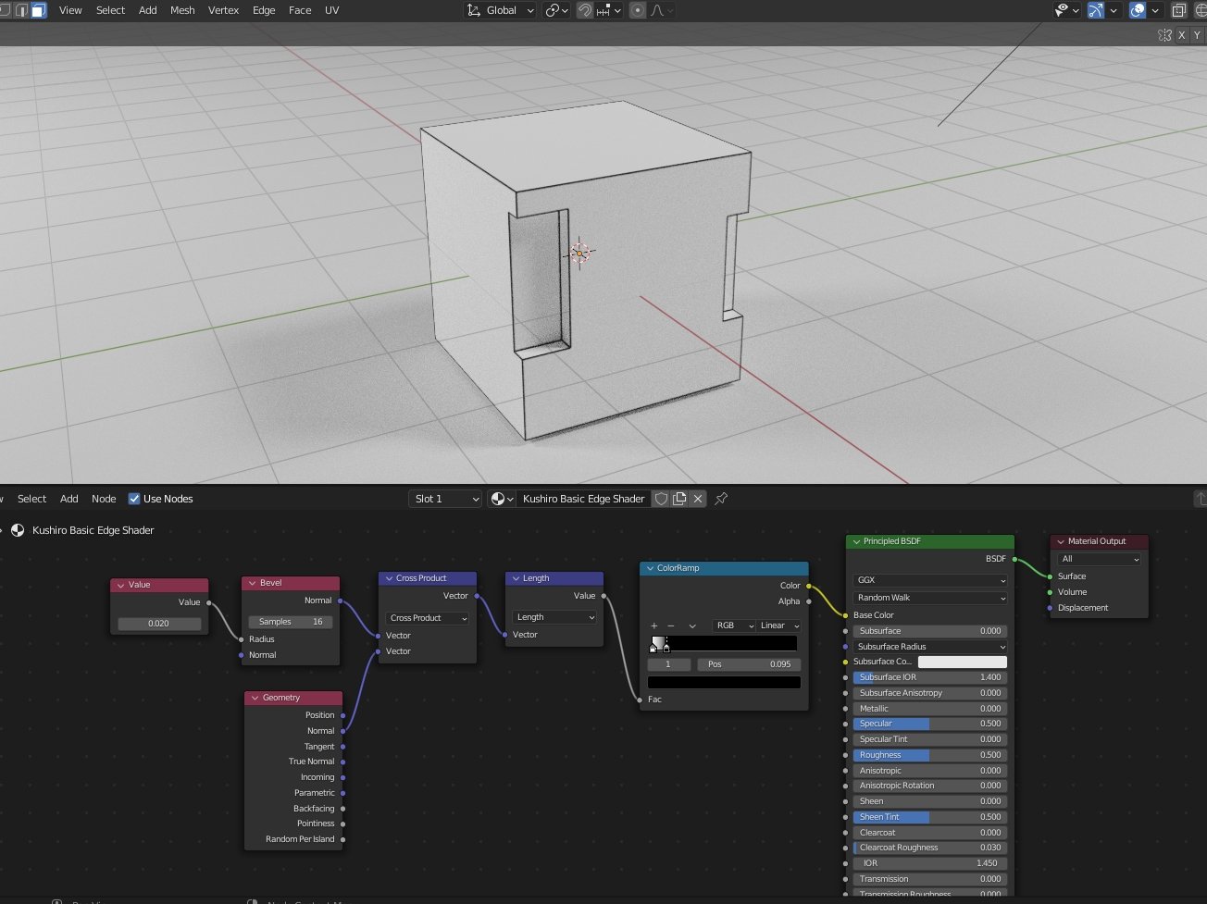Image resolution: width=1207 pixels, height=904 pixels.
Task: Select edge select mode icon
Action: click(22, 10)
